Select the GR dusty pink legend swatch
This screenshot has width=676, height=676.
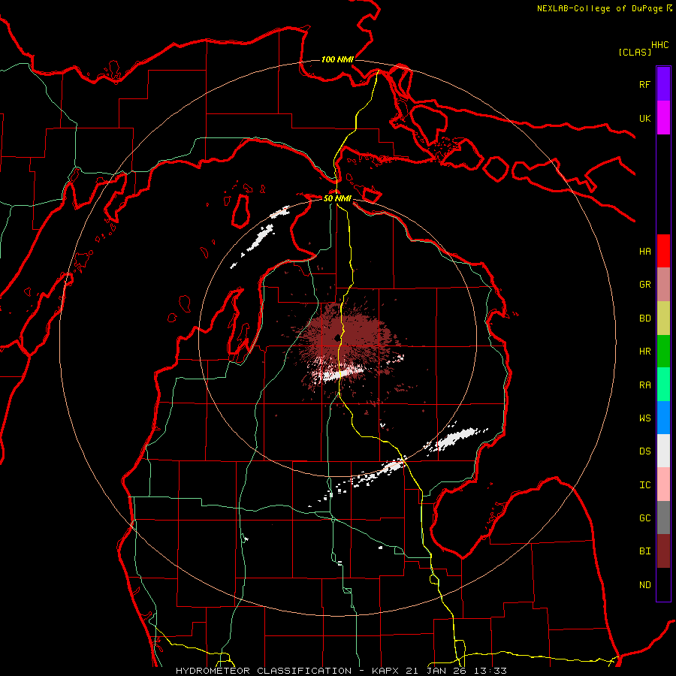[663, 285]
